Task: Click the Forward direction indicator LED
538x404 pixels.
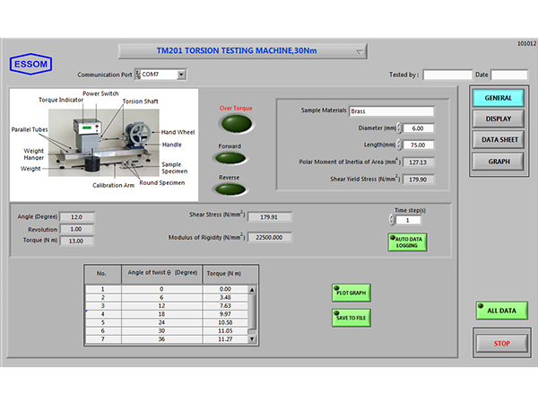Action: (231, 158)
